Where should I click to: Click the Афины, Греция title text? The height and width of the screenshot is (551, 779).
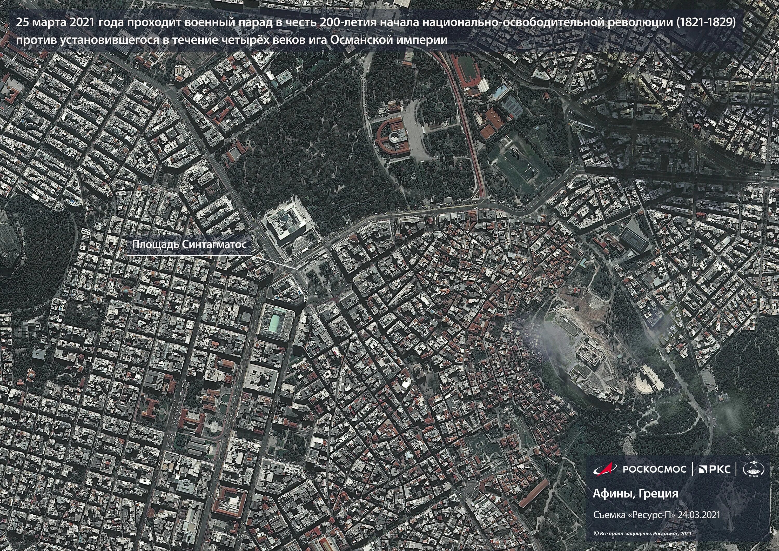[635, 493]
